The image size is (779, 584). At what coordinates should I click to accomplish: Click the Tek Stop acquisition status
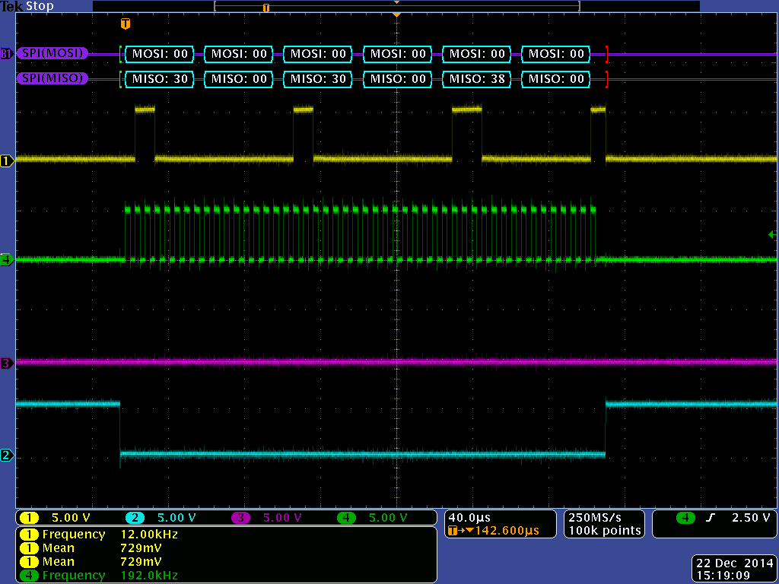coord(27,6)
